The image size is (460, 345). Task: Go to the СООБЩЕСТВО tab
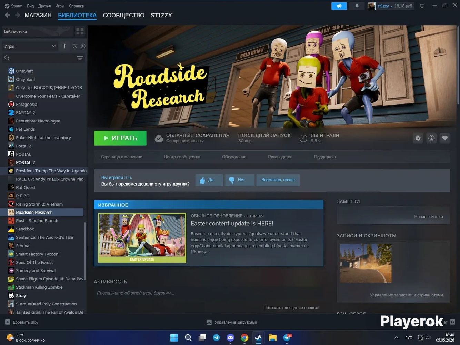pos(123,15)
